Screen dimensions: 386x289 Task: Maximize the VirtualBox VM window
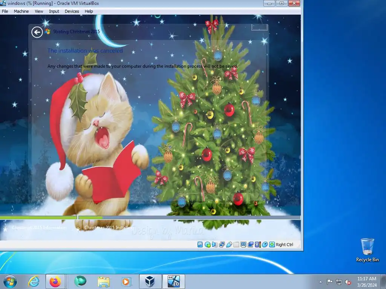[282, 3]
